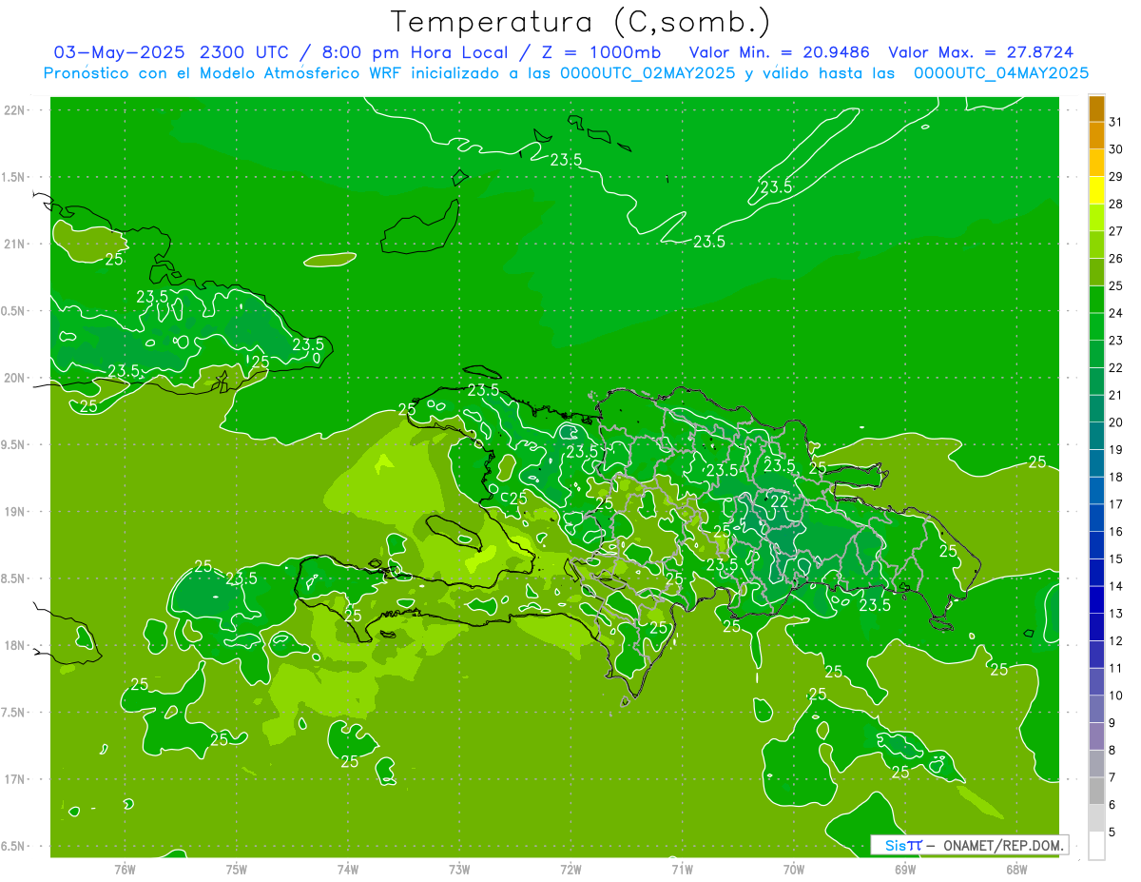Click the "69W" longitude axis label
Screen dimensions: 1141x882
point(904,870)
